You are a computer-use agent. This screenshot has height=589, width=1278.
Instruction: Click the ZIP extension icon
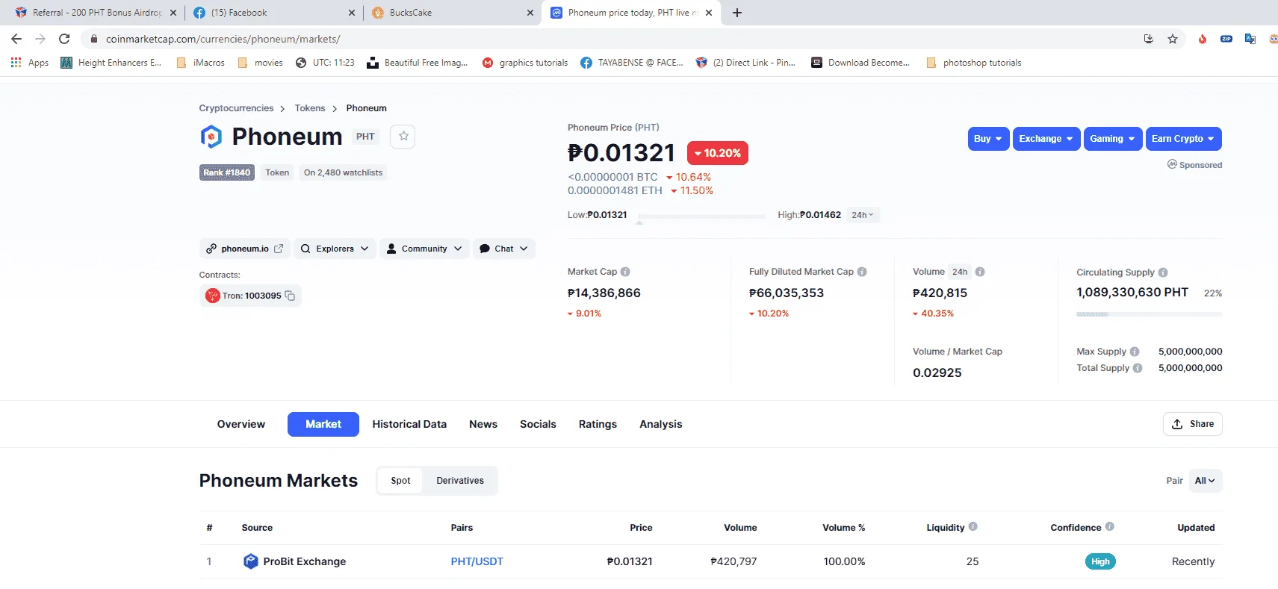(x=1226, y=39)
